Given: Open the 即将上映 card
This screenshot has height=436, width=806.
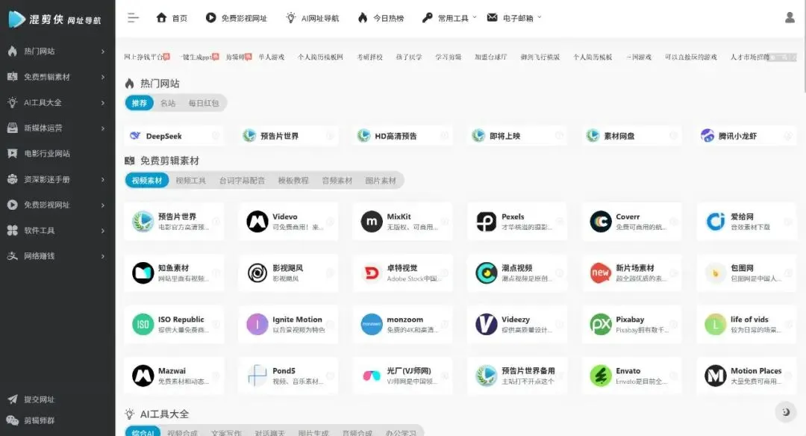Looking at the screenshot, I should (x=517, y=136).
